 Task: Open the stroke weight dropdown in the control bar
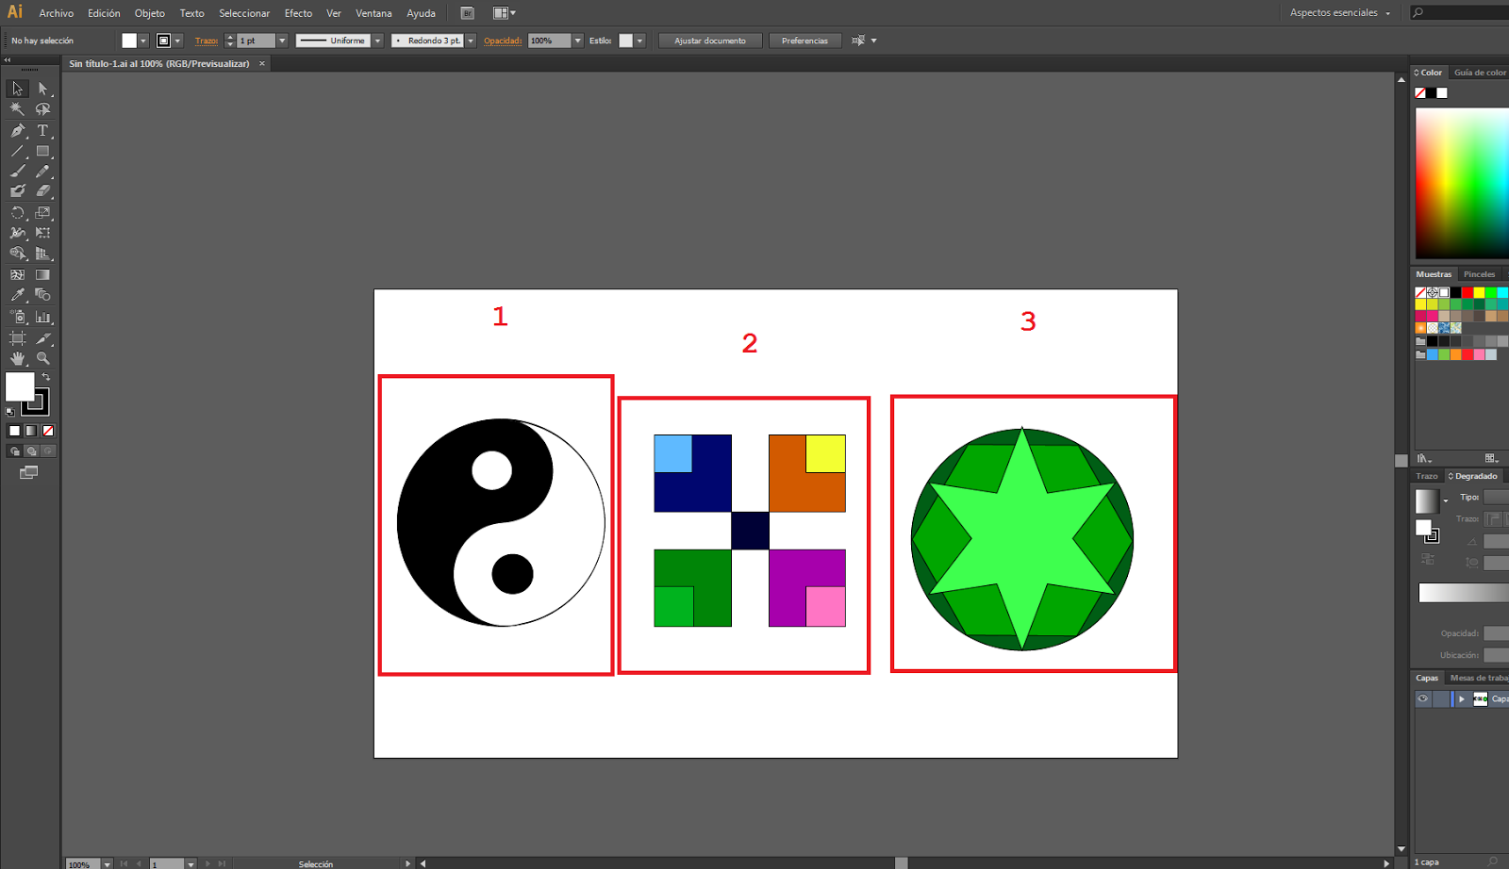(x=281, y=41)
